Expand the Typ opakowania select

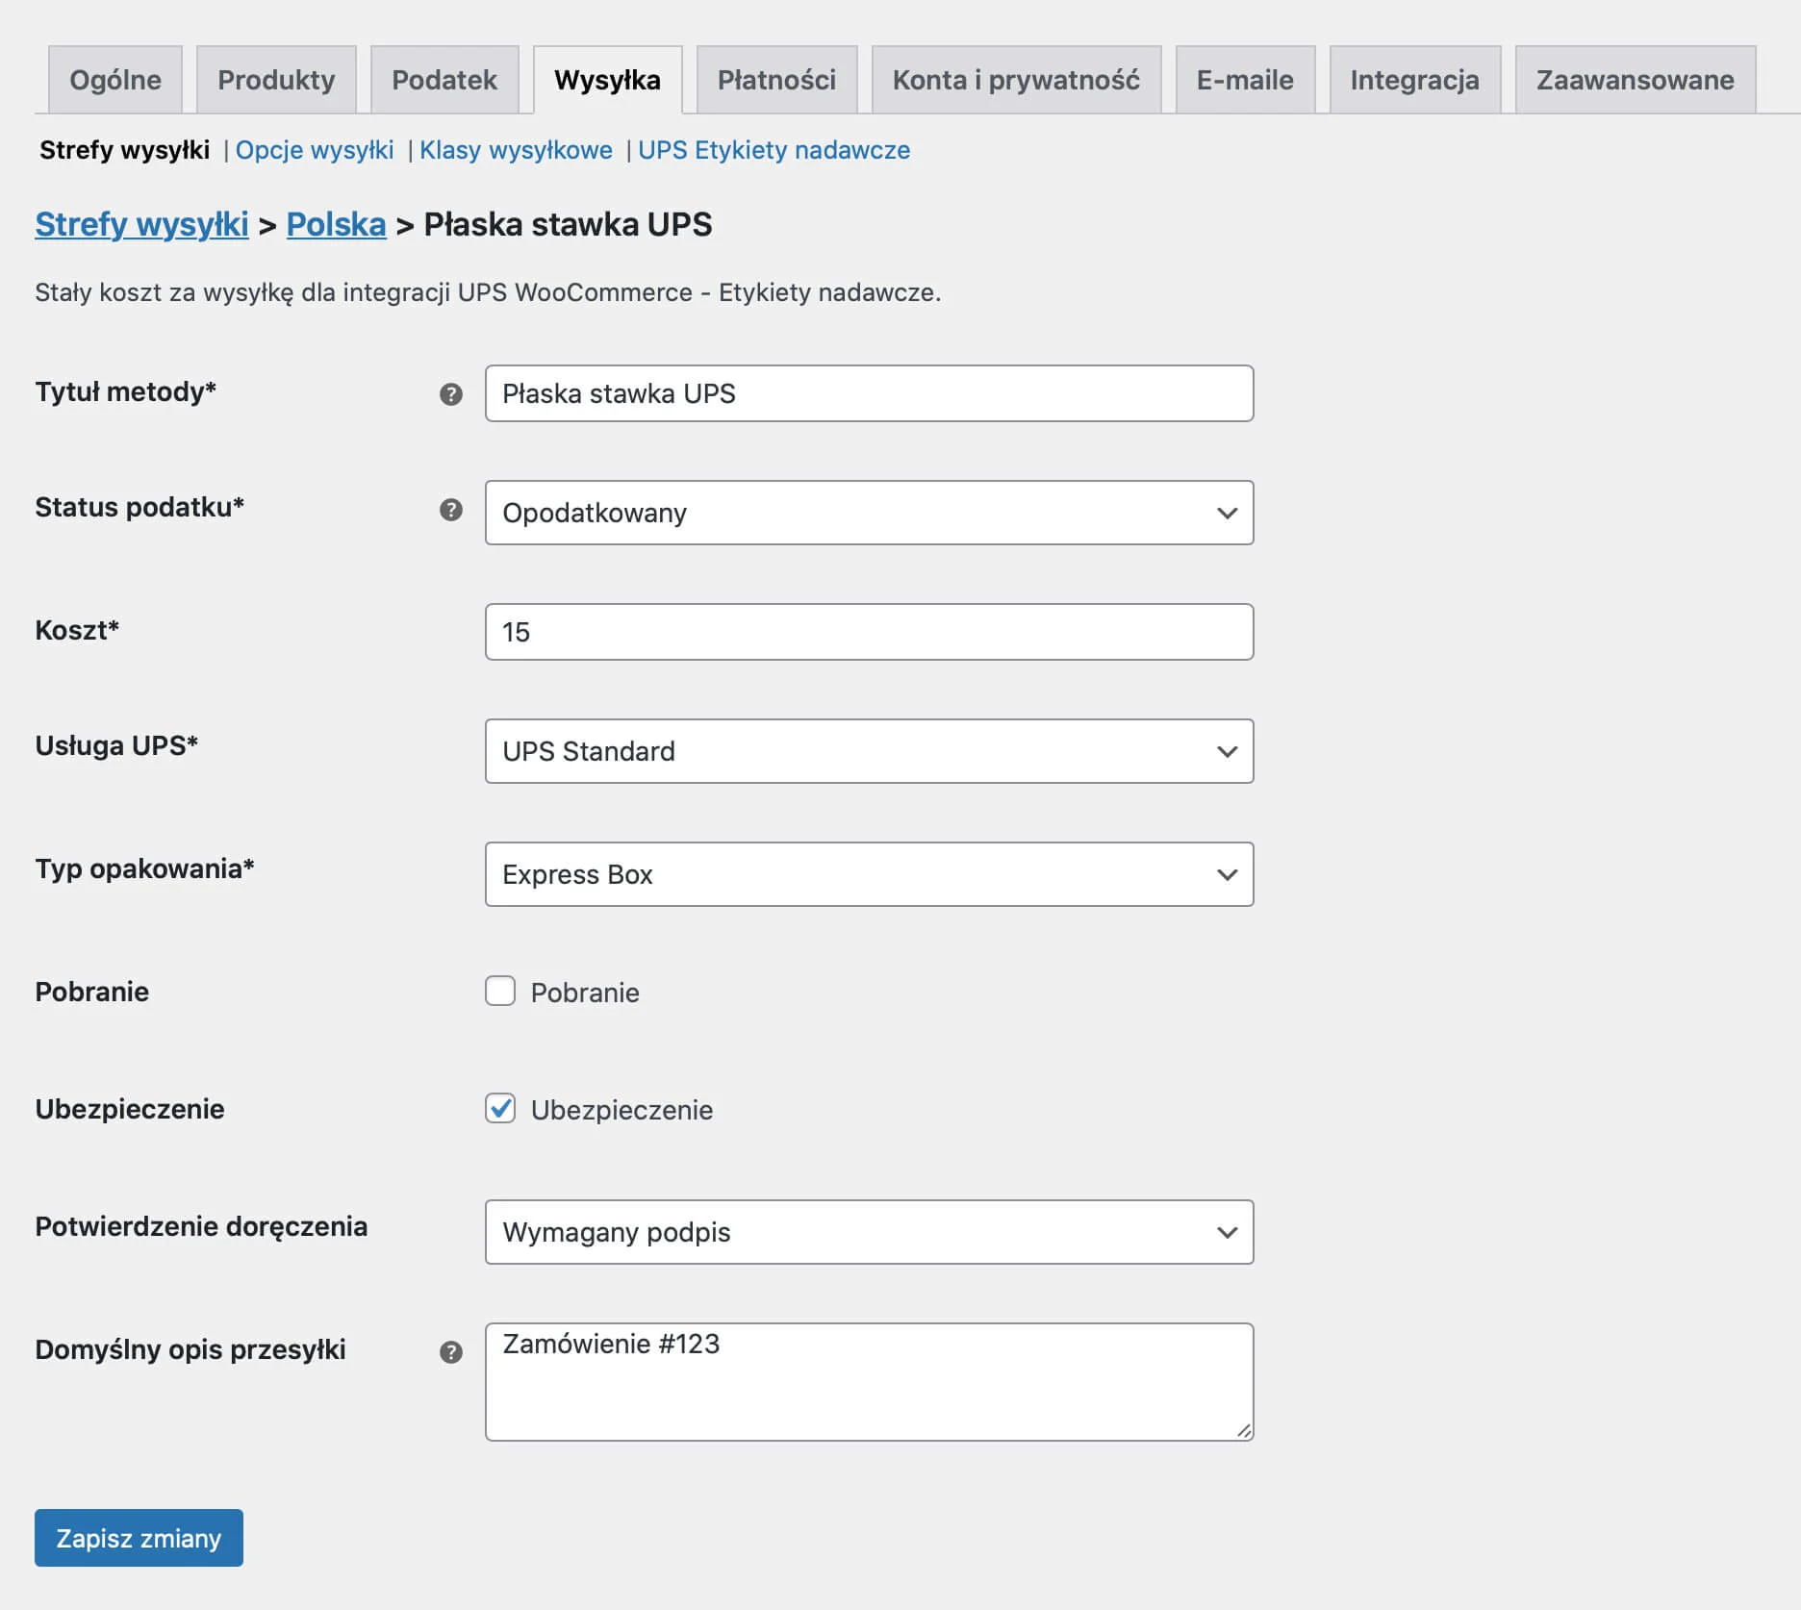869,874
